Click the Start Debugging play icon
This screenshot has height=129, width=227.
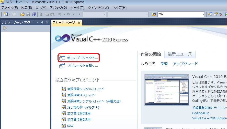point(79,14)
